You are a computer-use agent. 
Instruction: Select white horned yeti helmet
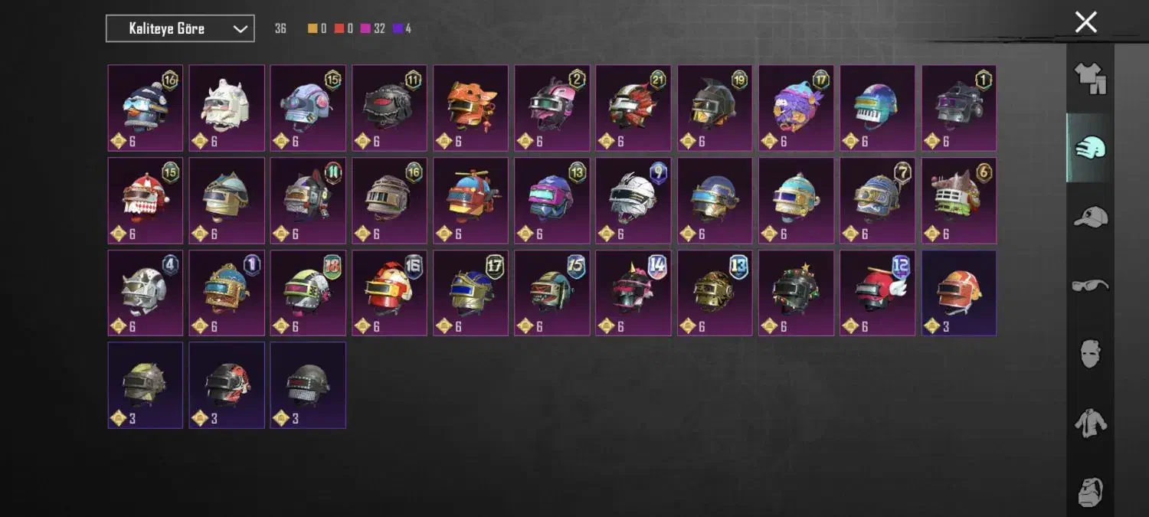(x=227, y=108)
